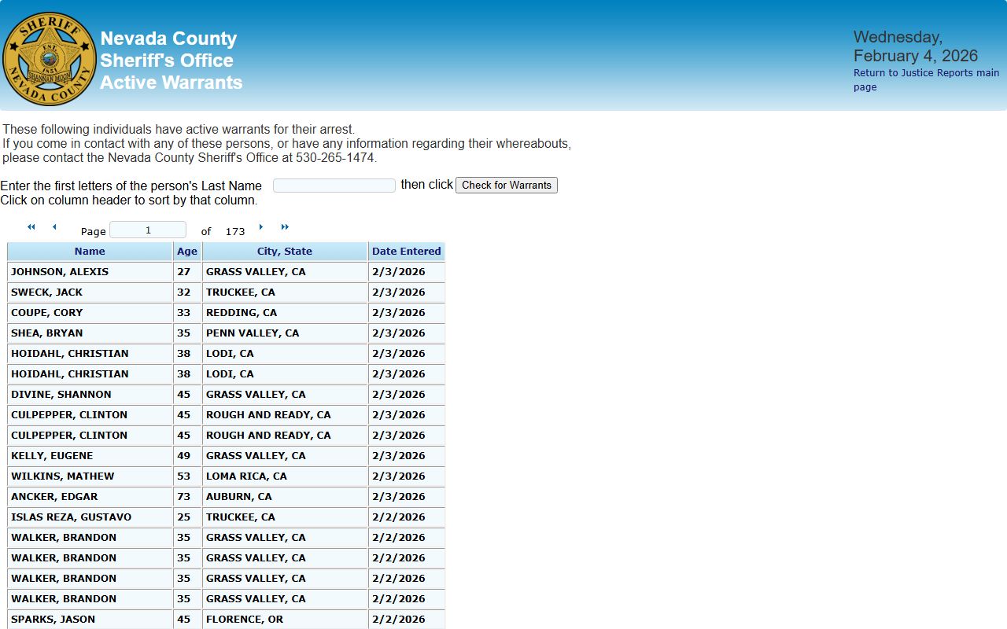The width and height of the screenshot is (1007, 629).
Task: Jump to the last page of warrants
Action: tap(285, 227)
